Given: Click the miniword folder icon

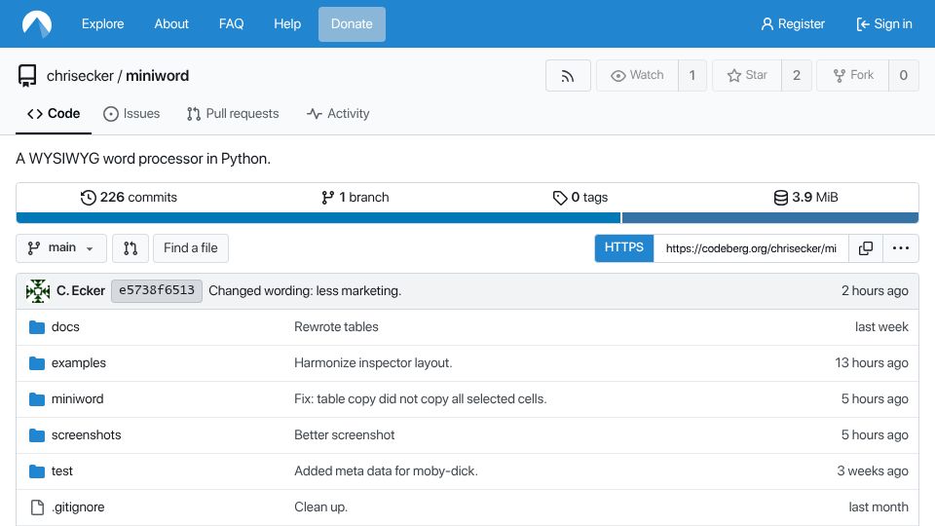Looking at the screenshot, I should tap(37, 399).
